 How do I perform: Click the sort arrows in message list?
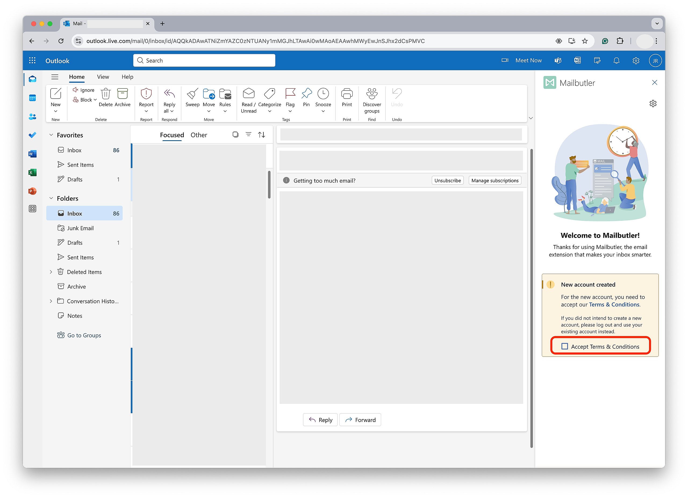pyautogui.click(x=261, y=135)
